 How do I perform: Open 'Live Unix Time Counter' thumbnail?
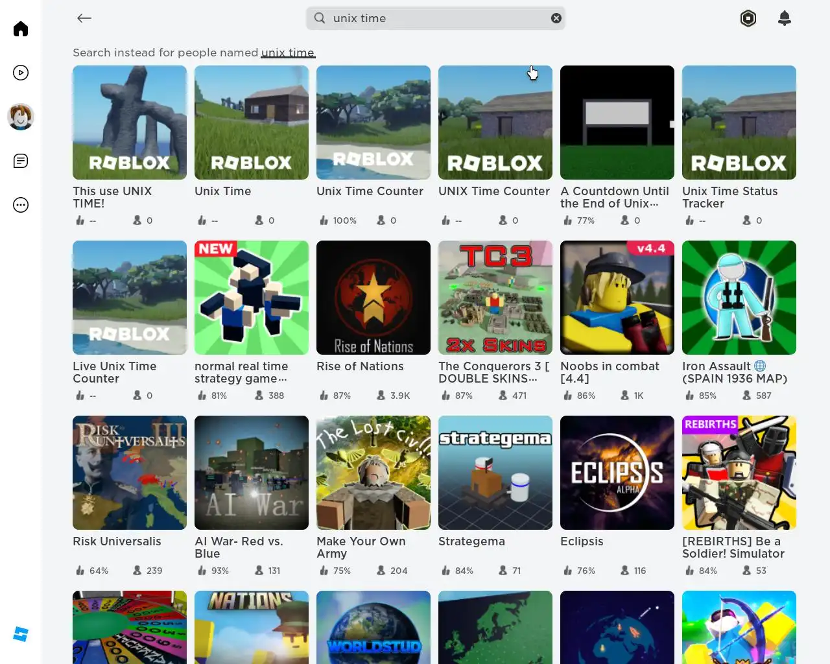tap(130, 298)
